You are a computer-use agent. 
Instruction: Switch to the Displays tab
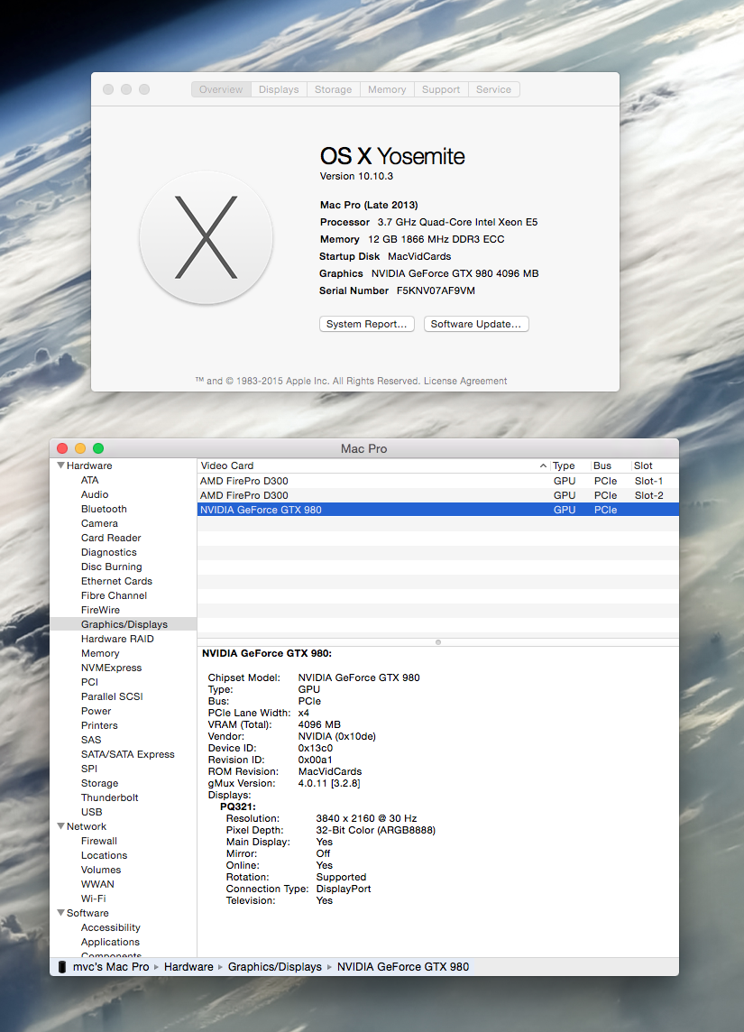tap(279, 89)
